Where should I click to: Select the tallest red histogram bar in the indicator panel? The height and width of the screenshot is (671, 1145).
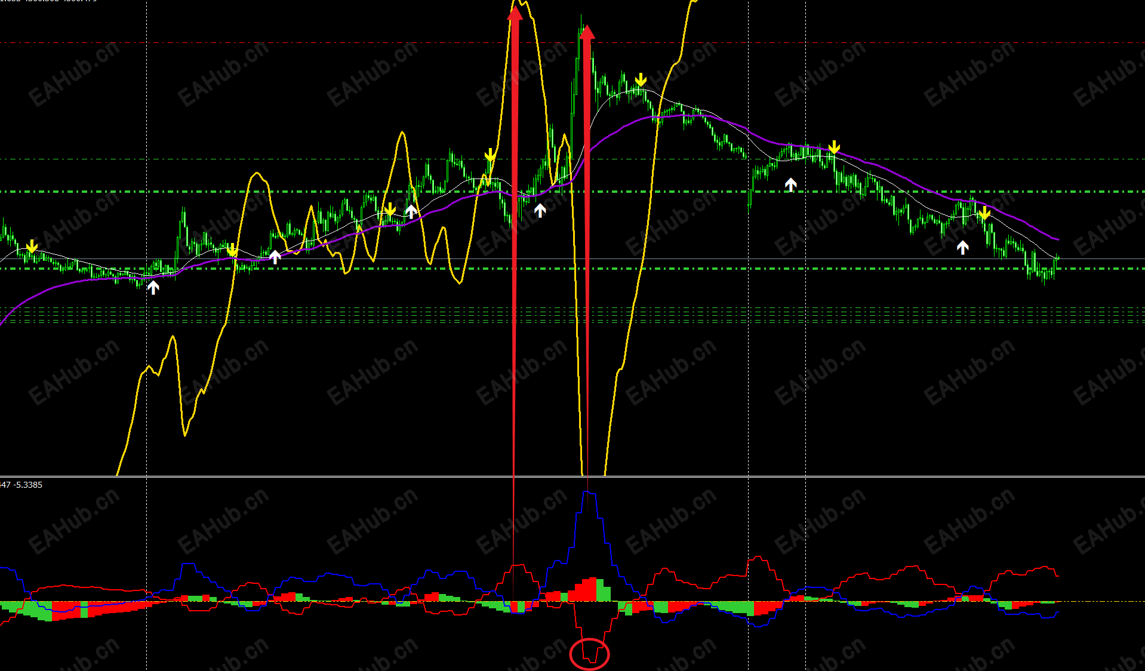click(x=593, y=589)
